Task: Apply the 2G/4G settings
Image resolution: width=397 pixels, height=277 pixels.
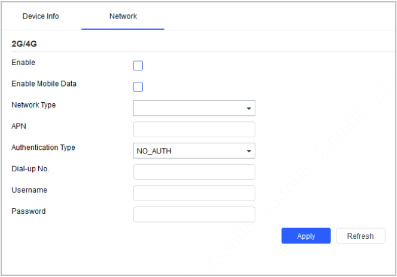Action: [306, 236]
